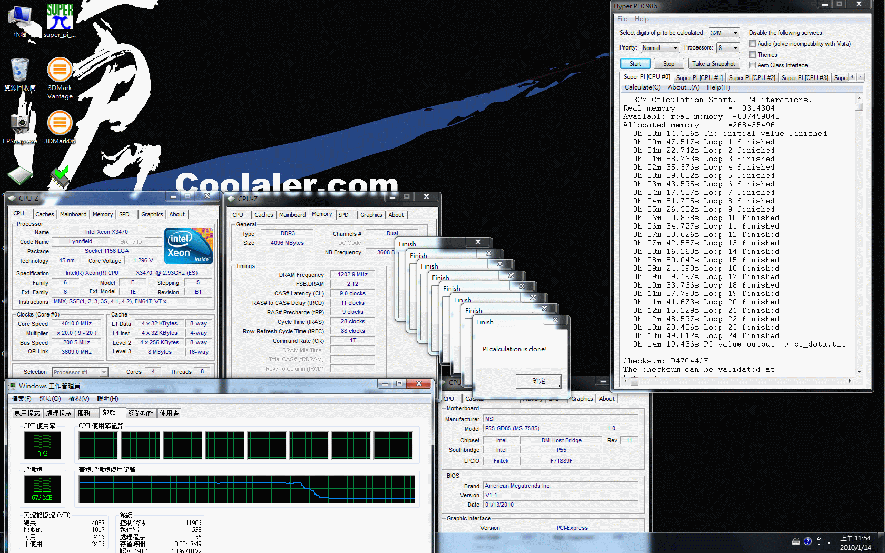Screen dimensions: 885x553
Task: Select the EPSnap.exe camera desktop icon
Action: coord(20,127)
